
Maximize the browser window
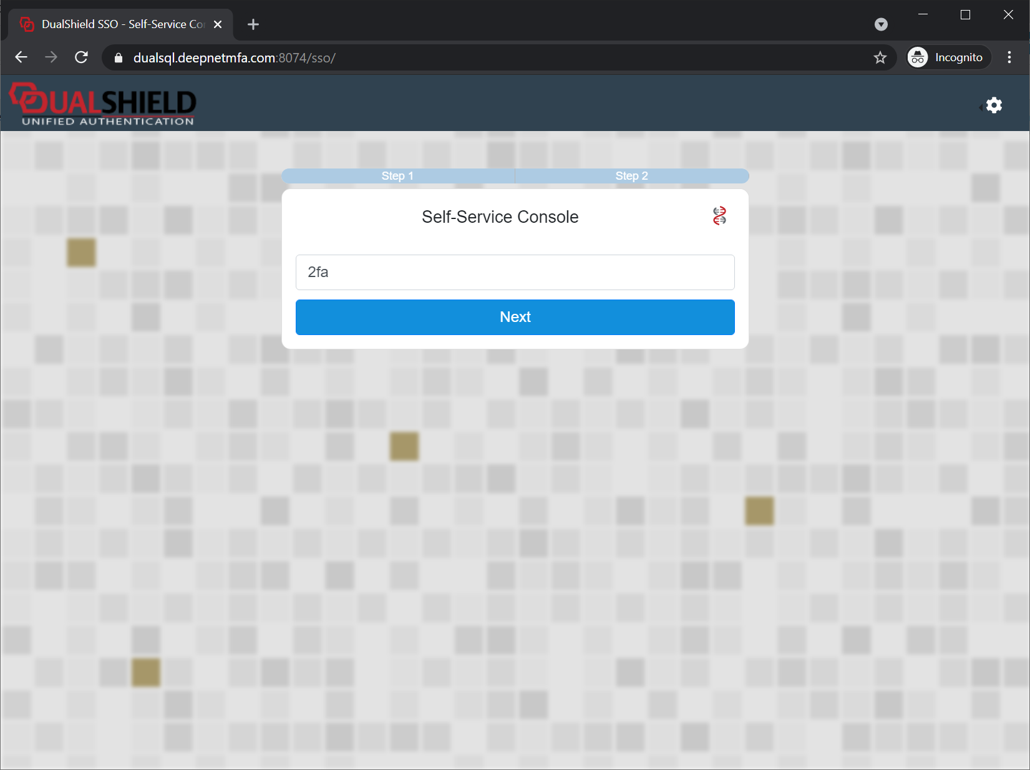[965, 15]
